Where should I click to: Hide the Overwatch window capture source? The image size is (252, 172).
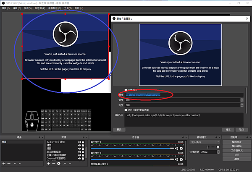(79, 159)
